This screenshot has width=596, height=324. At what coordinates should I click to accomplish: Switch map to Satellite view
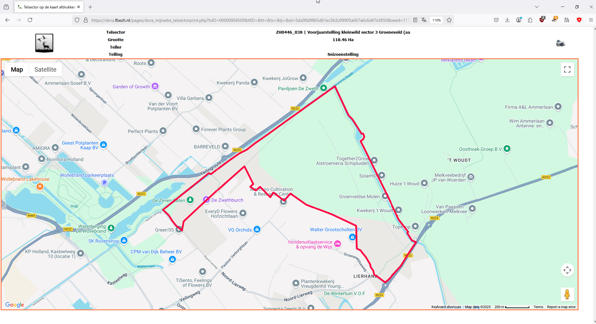[46, 69]
